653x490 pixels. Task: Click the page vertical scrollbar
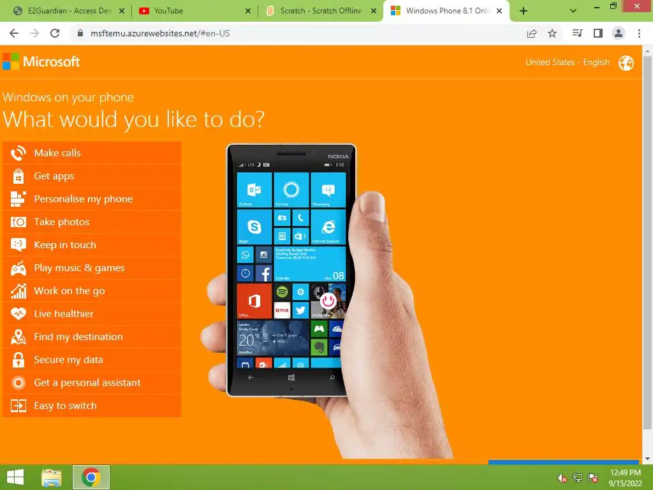click(647, 242)
